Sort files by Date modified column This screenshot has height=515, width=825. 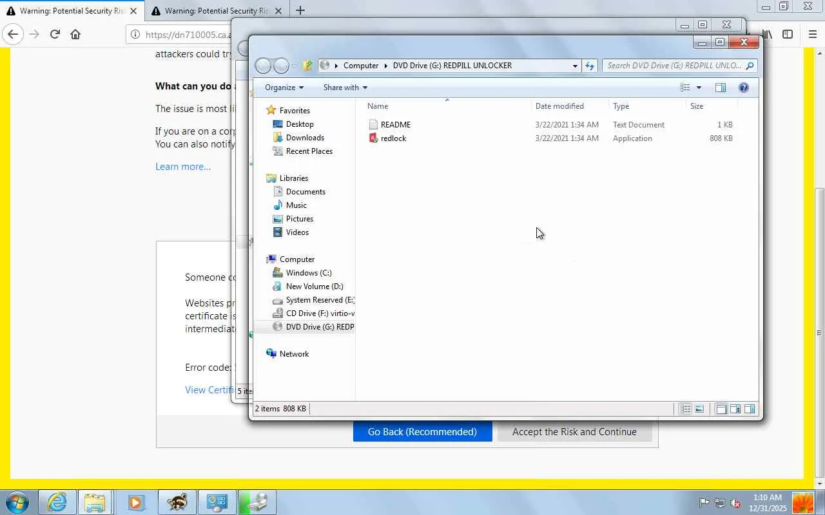click(559, 106)
